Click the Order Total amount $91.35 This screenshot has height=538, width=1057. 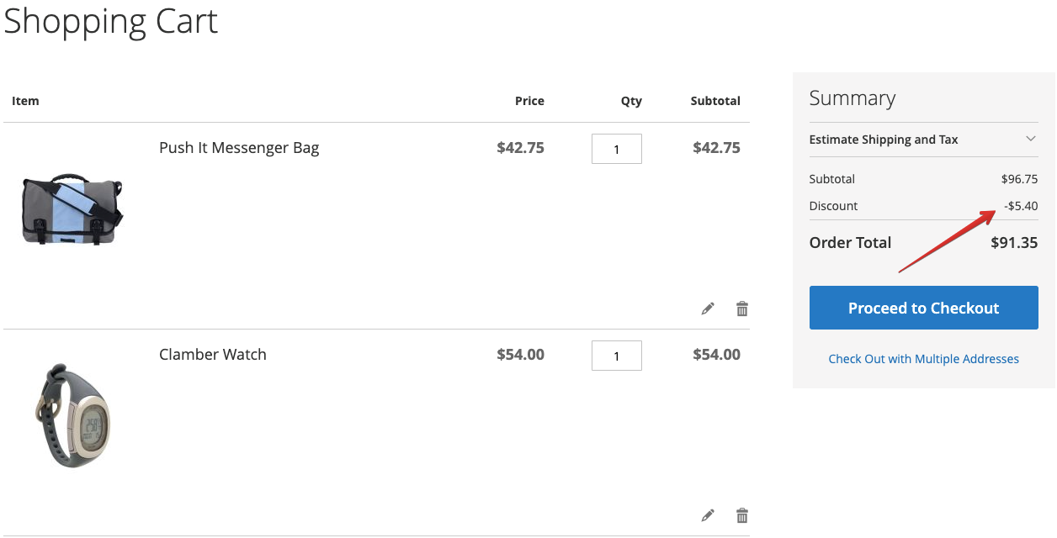point(1014,242)
